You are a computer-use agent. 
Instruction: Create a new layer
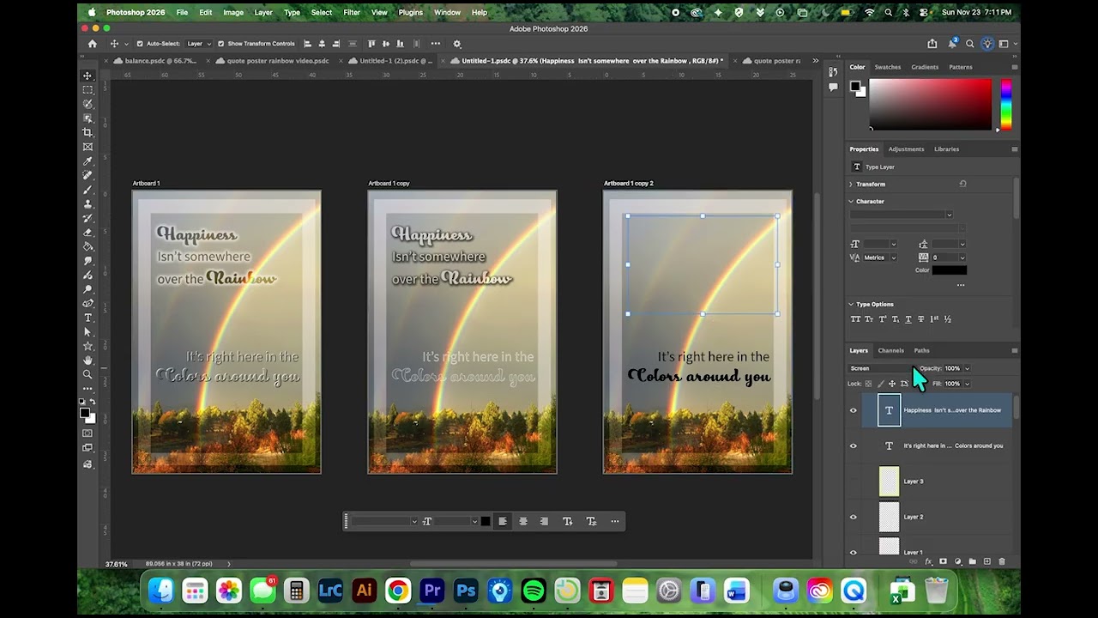(986, 561)
